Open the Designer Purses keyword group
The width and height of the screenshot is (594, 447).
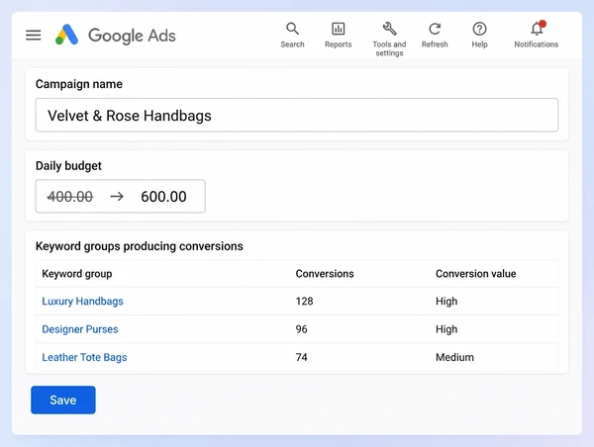pos(80,329)
